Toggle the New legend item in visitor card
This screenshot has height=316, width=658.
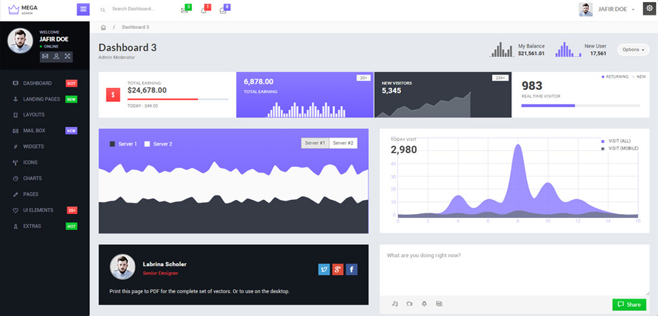pyautogui.click(x=639, y=77)
